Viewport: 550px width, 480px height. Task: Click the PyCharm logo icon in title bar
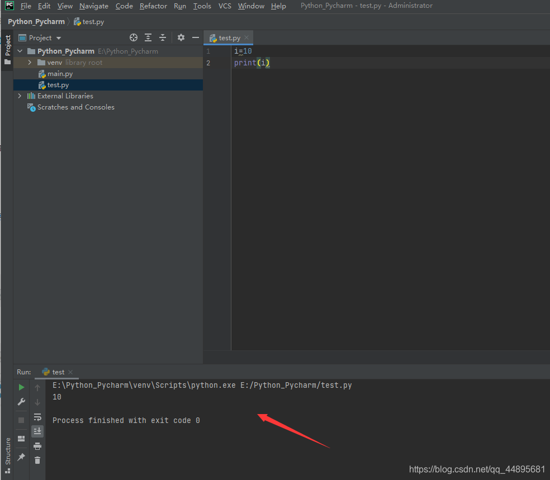click(x=10, y=6)
